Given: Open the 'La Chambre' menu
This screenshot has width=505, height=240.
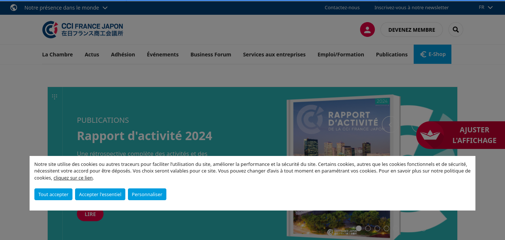Looking at the screenshot, I should [x=57, y=55].
